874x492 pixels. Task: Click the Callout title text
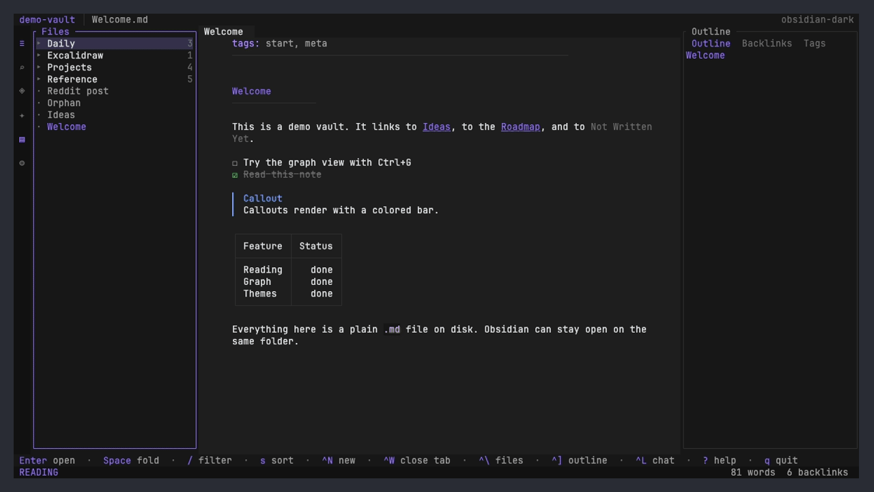263,198
